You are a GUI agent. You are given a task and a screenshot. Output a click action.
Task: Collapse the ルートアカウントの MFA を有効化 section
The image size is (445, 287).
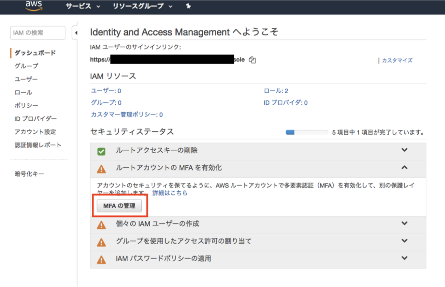coord(405,168)
